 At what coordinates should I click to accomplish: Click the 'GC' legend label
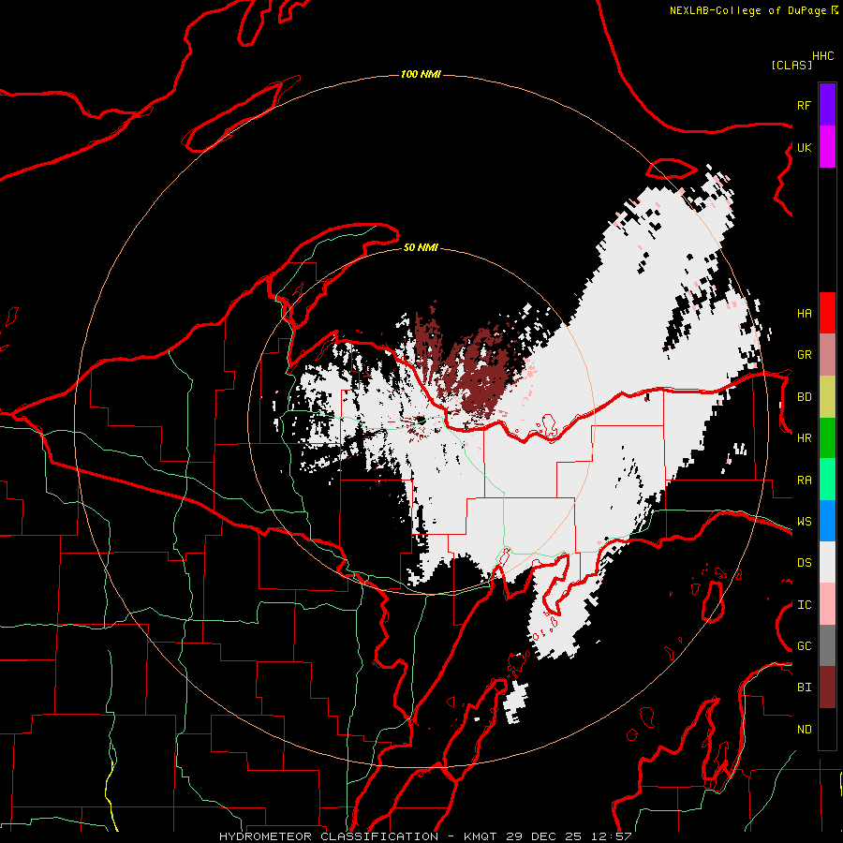click(804, 646)
